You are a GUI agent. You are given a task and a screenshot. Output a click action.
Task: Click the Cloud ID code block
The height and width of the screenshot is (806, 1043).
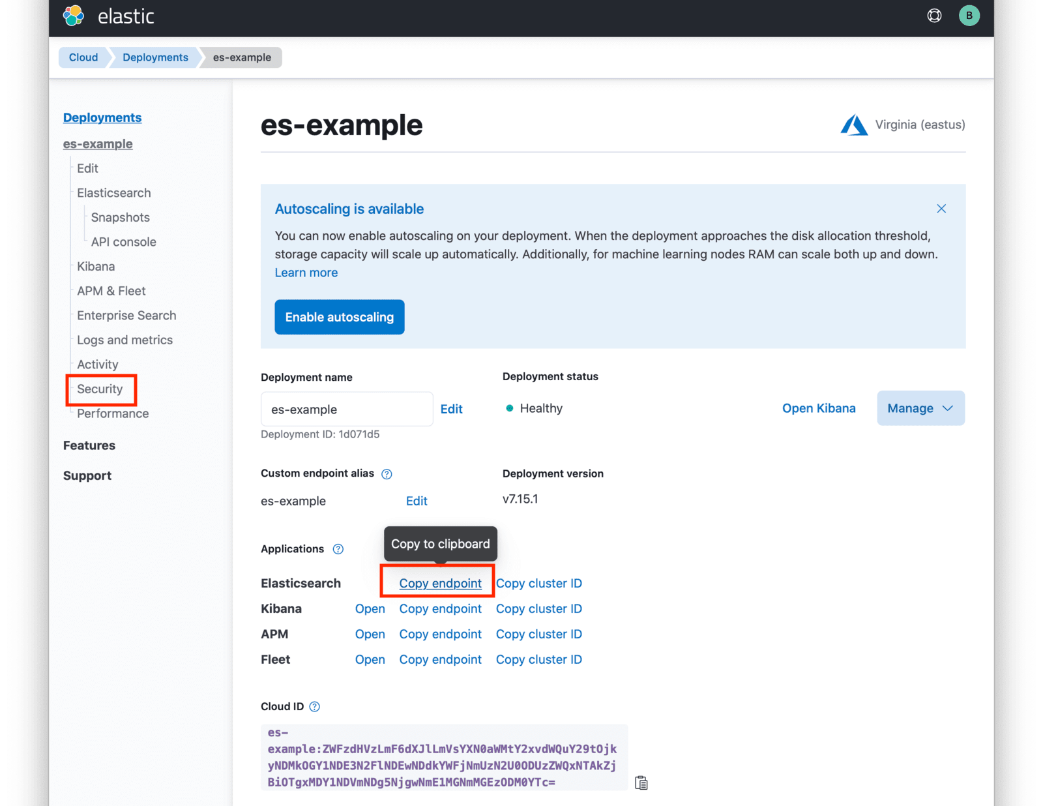(x=444, y=757)
